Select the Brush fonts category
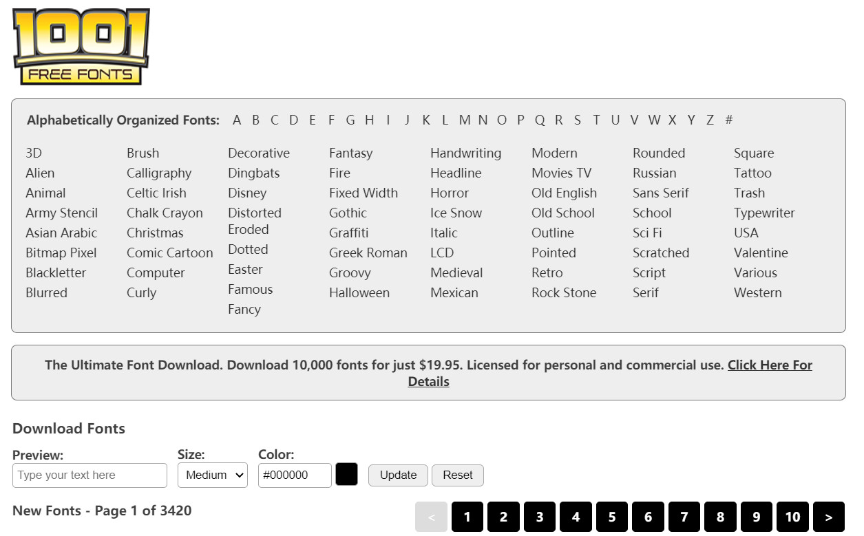864x536 pixels. [x=143, y=153]
